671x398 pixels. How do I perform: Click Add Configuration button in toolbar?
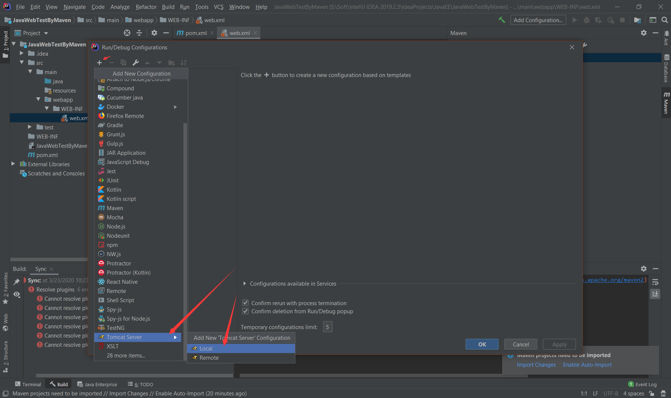pos(538,20)
